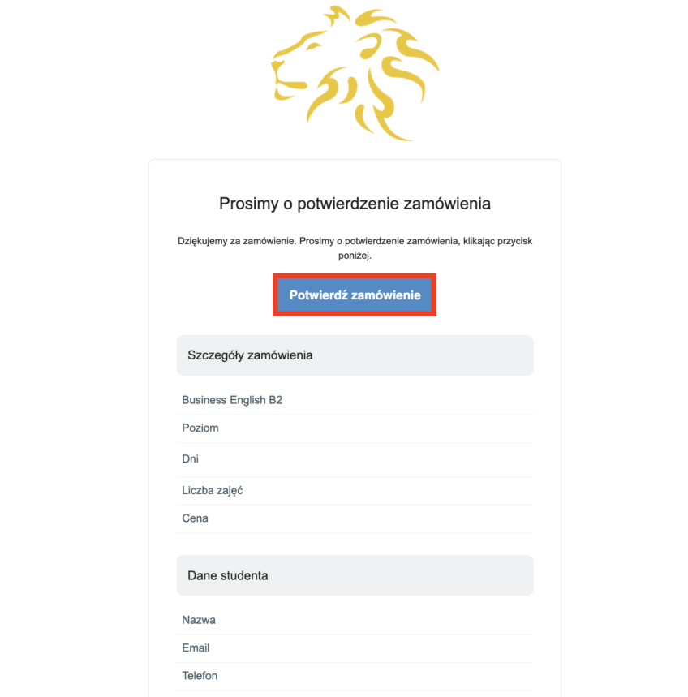Click the Dziękujemy za zamówienie message text
Viewport: 688px width, 697px height.
click(x=355, y=241)
